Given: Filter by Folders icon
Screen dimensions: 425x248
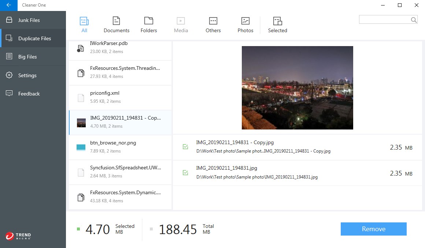Looking at the screenshot, I should pyautogui.click(x=148, y=21).
